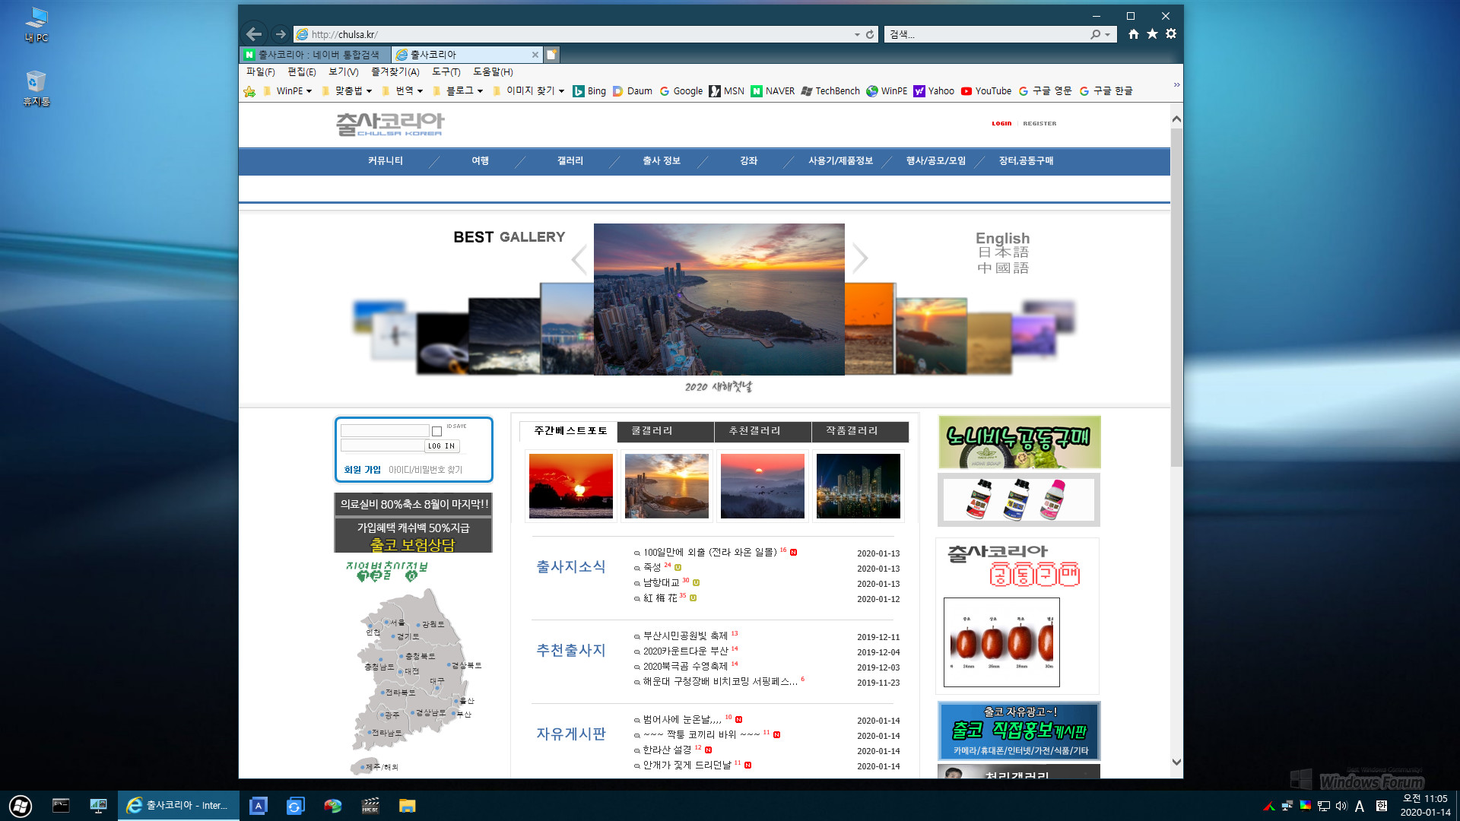The image size is (1460, 821).
Task: Click the English language link
Action: tap(1002, 238)
